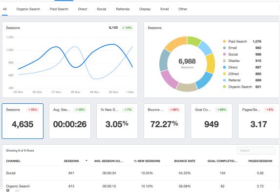This screenshot has height=192, width=280.
Task: Select the Avg. Session 00:00:26 card
Action: coord(70,121)
